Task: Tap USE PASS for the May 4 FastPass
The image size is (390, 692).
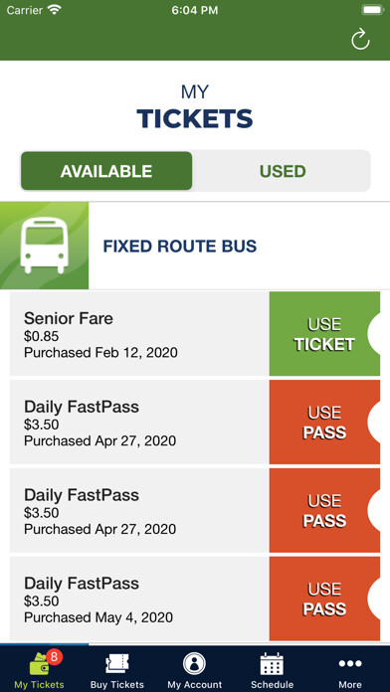Action: coord(324,599)
